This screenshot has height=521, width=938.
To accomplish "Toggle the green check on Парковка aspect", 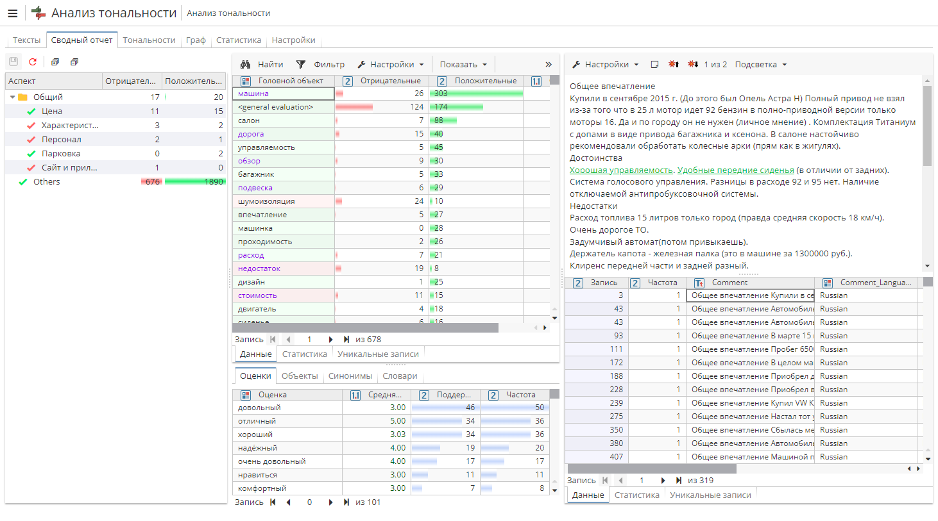I will click(x=31, y=154).
